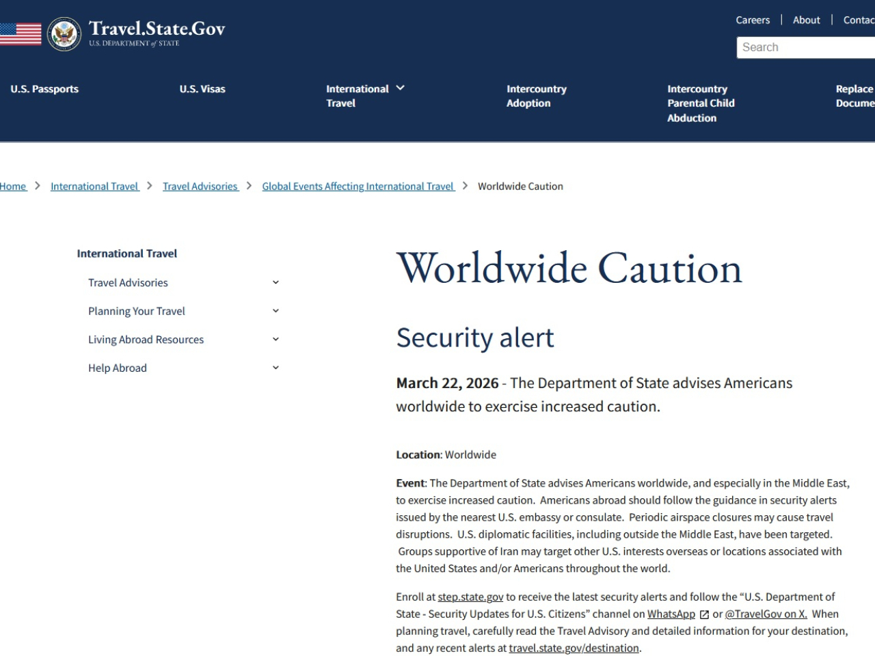Expand Travel Advisories sidebar section
The width and height of the screenshot is (875, 656).
pyautogui.click(x=275, y=282)
